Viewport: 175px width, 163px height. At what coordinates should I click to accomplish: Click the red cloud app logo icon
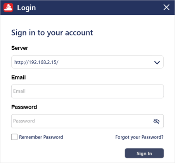(x=8, y=8)
